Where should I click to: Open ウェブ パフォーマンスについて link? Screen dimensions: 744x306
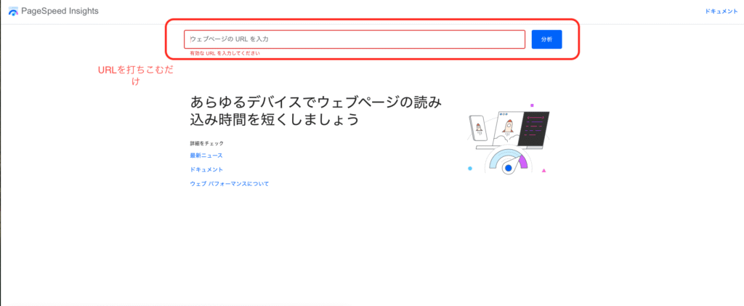[230, 184]
